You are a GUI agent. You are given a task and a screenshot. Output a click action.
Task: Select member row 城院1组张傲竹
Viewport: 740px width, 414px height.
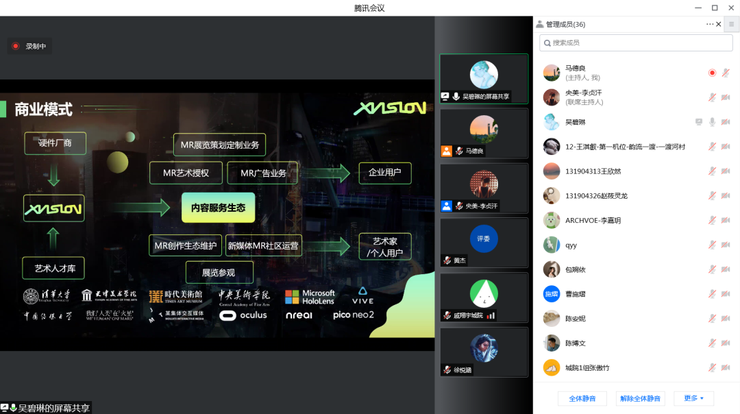click(x=636, y=367)
